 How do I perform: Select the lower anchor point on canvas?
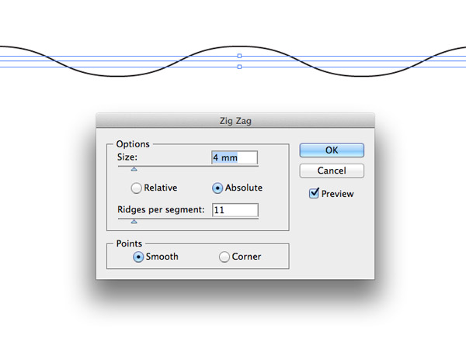[x=239, y=67]
